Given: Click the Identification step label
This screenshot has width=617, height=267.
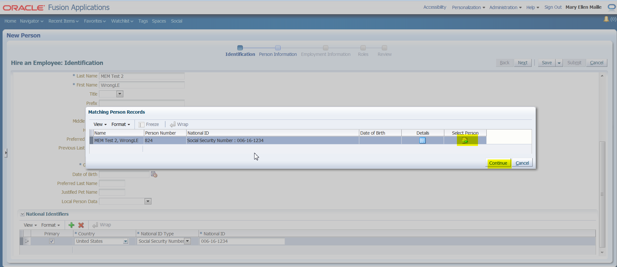Looking at the screenshot, I should pos(240,54).
